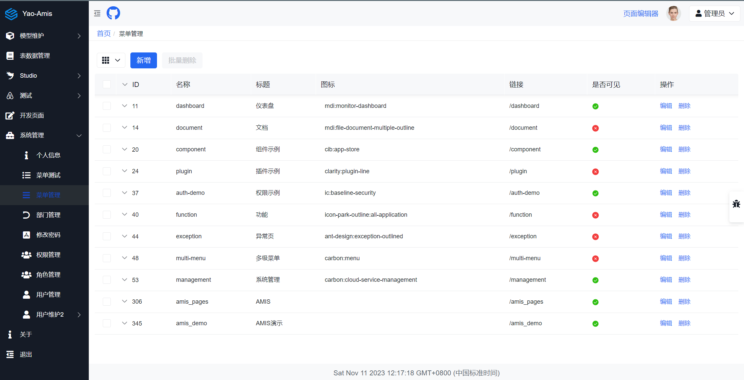Check the dashboard row checkbox

click(107, 106)
